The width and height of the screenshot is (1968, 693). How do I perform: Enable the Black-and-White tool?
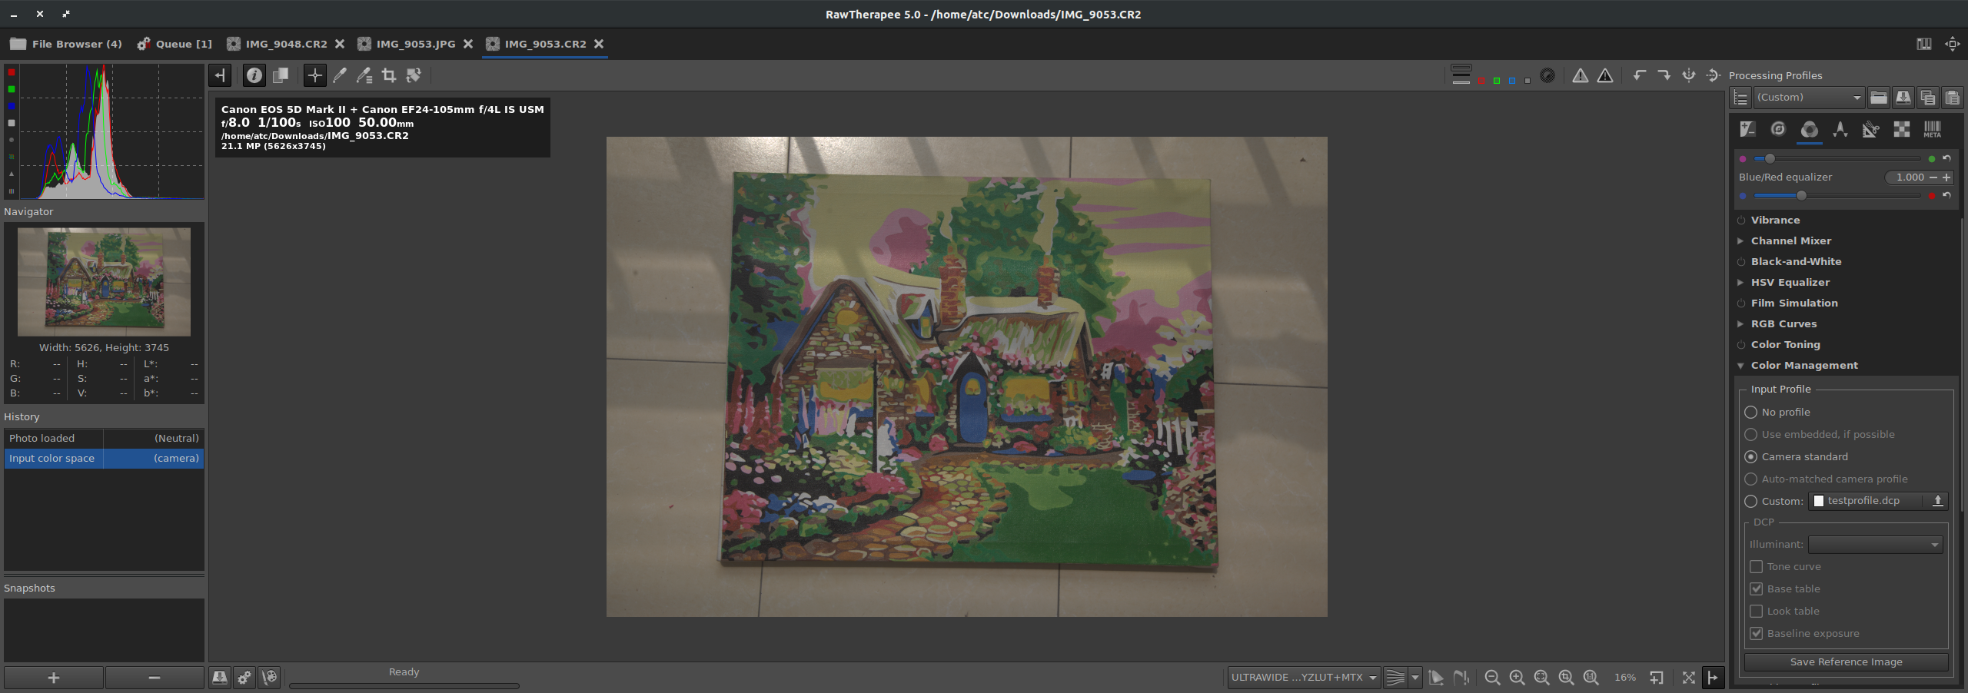1740,262
